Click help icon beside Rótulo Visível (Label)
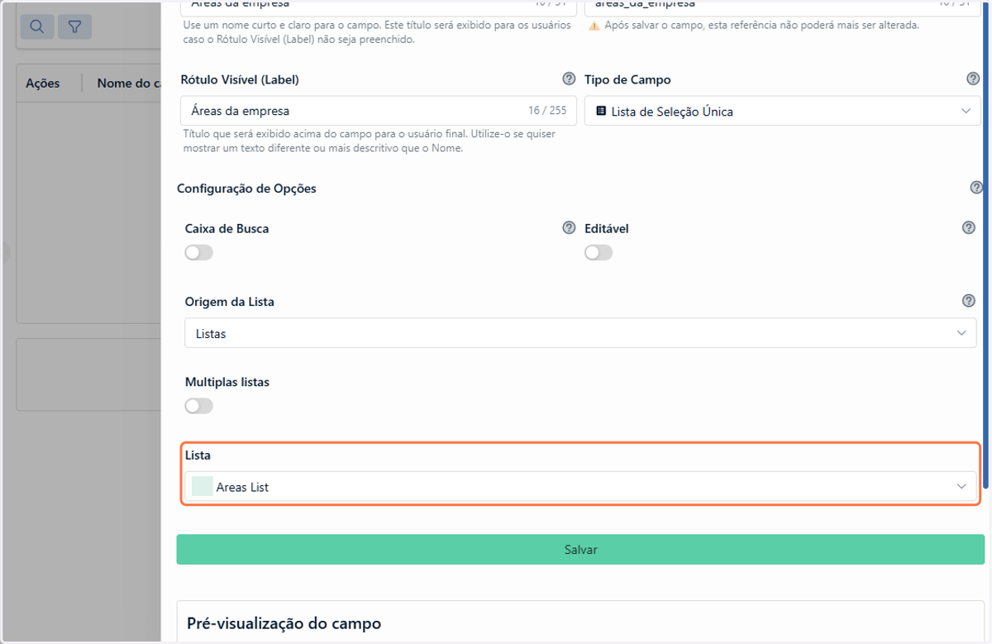 569,79
